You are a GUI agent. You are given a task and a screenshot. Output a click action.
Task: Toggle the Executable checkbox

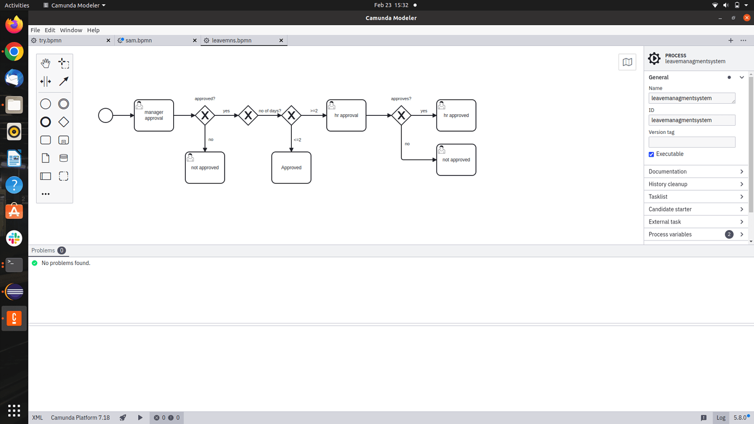click(651, 155)
